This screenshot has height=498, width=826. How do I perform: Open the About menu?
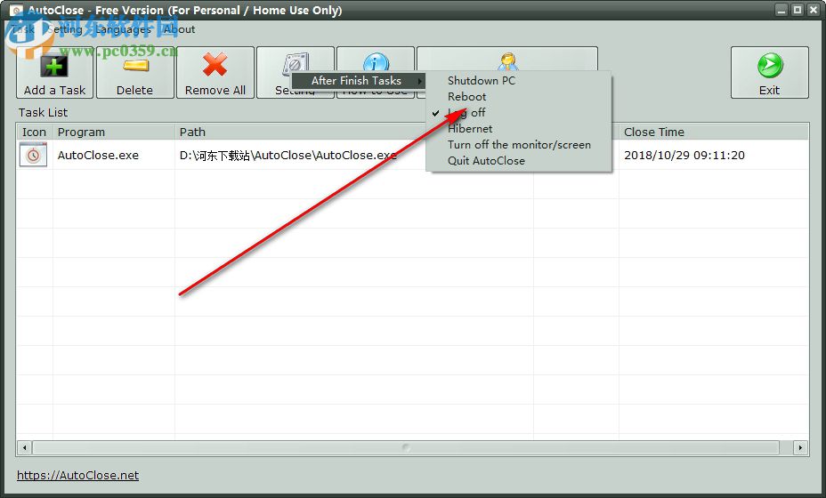coord(179,29)
